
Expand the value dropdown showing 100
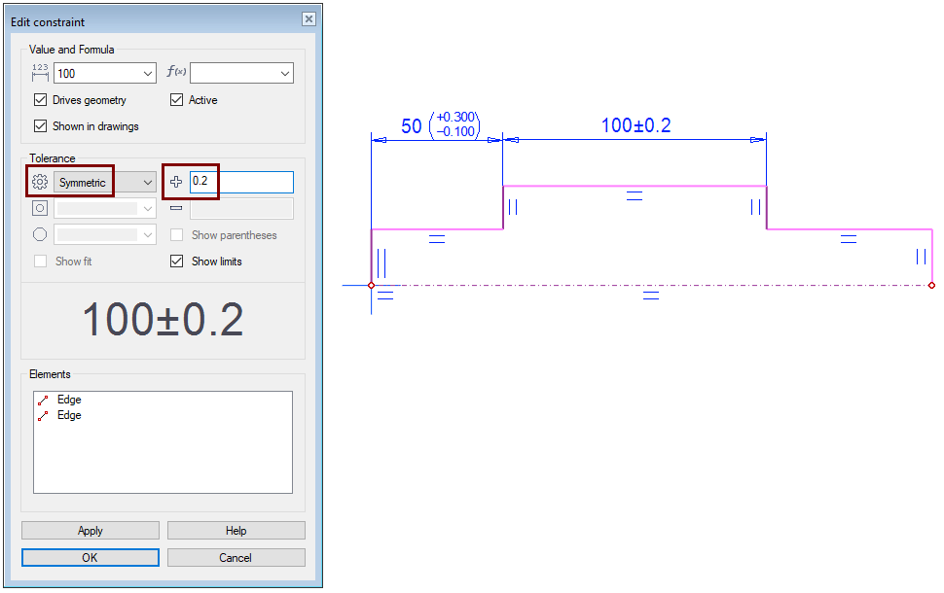(x=147, y=74)
